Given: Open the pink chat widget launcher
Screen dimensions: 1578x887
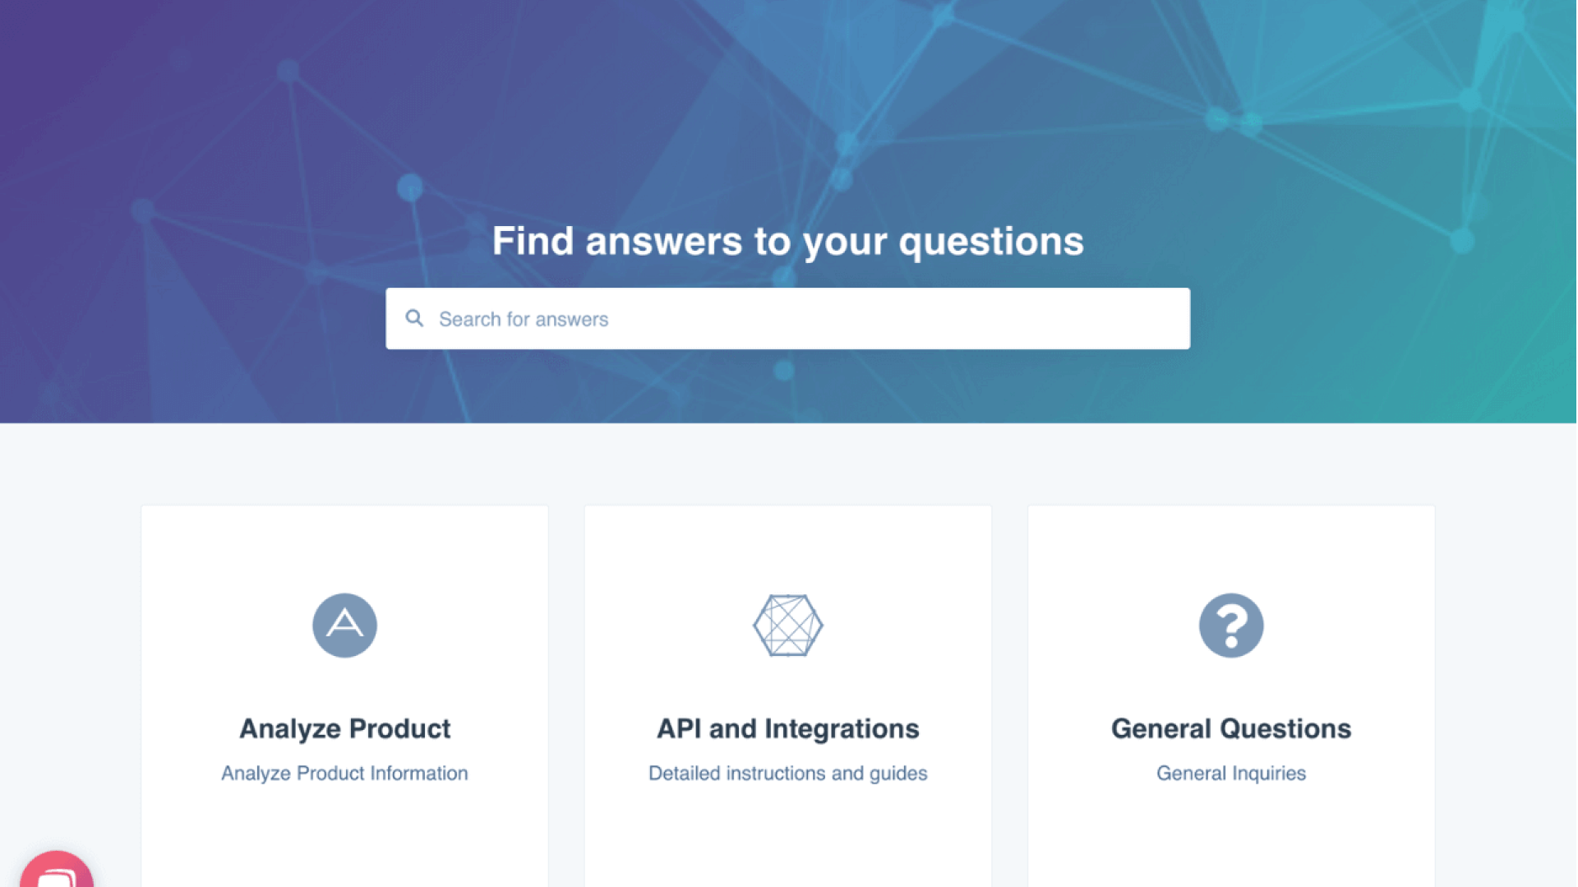Looking at the screenshot, I should (x=57, y=870).
